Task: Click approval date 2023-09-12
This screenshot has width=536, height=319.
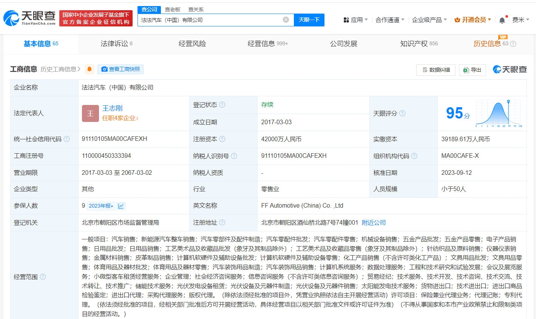Action: 456,173
